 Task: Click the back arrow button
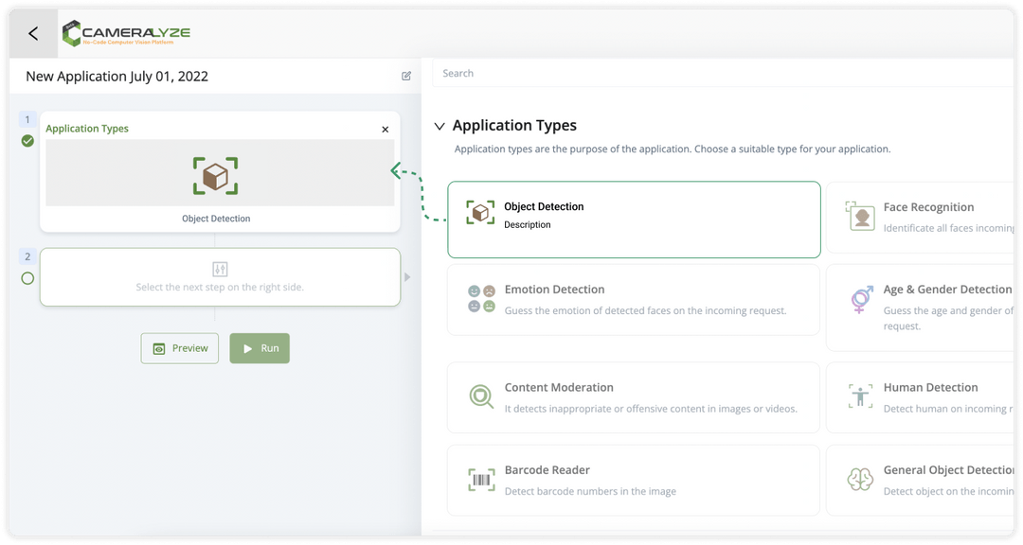coord(33,34)
